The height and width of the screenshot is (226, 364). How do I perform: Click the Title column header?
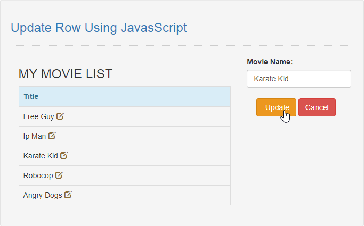(31, 96)
